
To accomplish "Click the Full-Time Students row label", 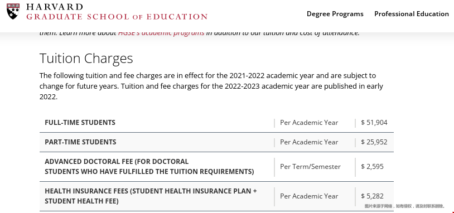I will click(80, 123).
